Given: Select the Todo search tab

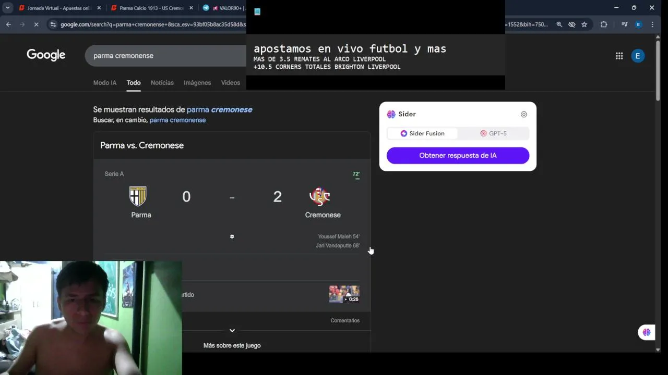Looking at the screenshot, I should pos(134,83).
